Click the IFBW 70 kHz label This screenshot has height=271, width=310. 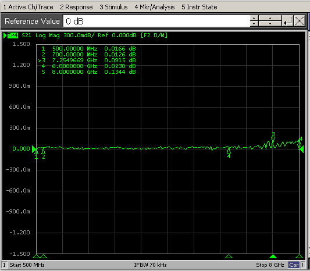click(150, 265)
